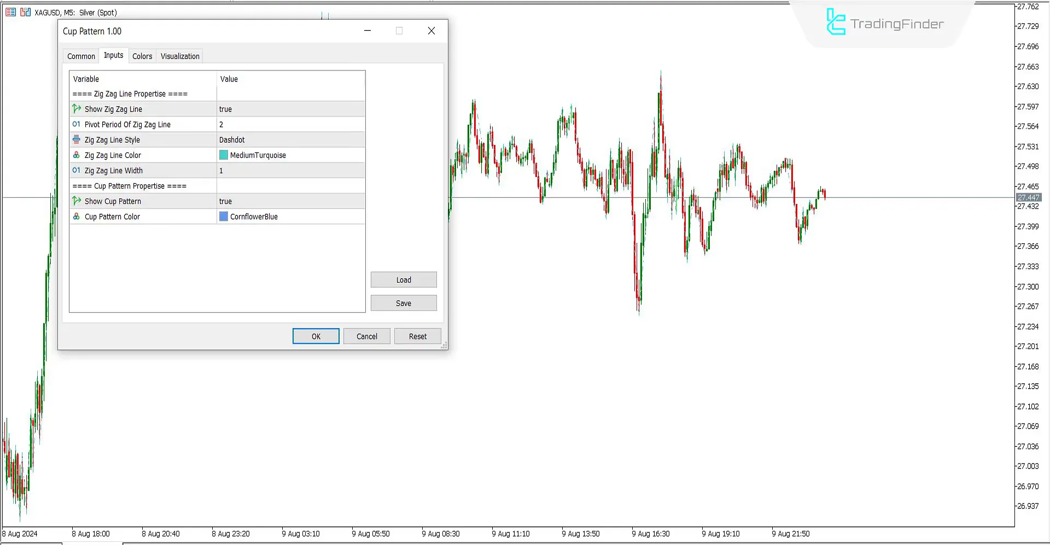Select the MediumTurquoise color swatch
1050x545 pixels.
pyautogui.click(x=223, y=155)
